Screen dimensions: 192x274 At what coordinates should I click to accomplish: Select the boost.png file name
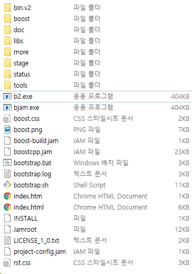click(28, 130)
